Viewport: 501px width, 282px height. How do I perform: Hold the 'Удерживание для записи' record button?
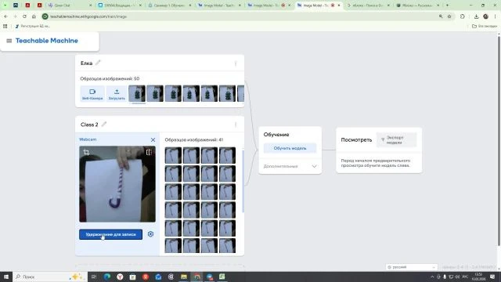click(110, 234)
